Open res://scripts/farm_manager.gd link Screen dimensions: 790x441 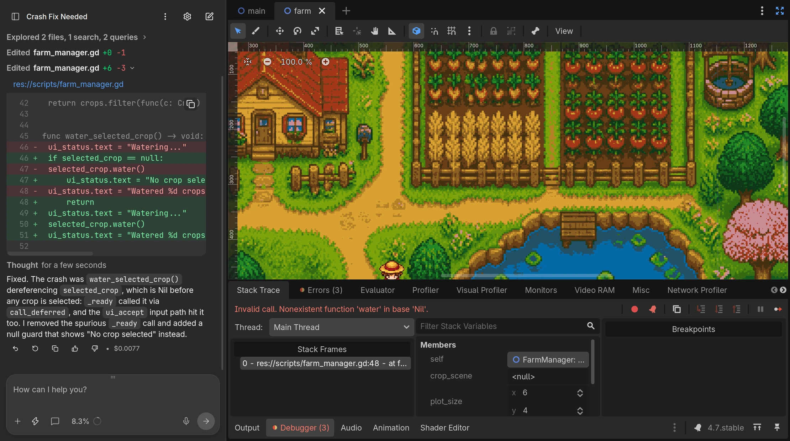tap(68, 84)
